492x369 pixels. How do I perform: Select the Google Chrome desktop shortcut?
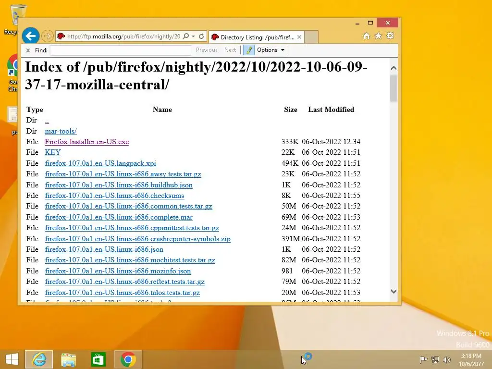click(12, 73)
